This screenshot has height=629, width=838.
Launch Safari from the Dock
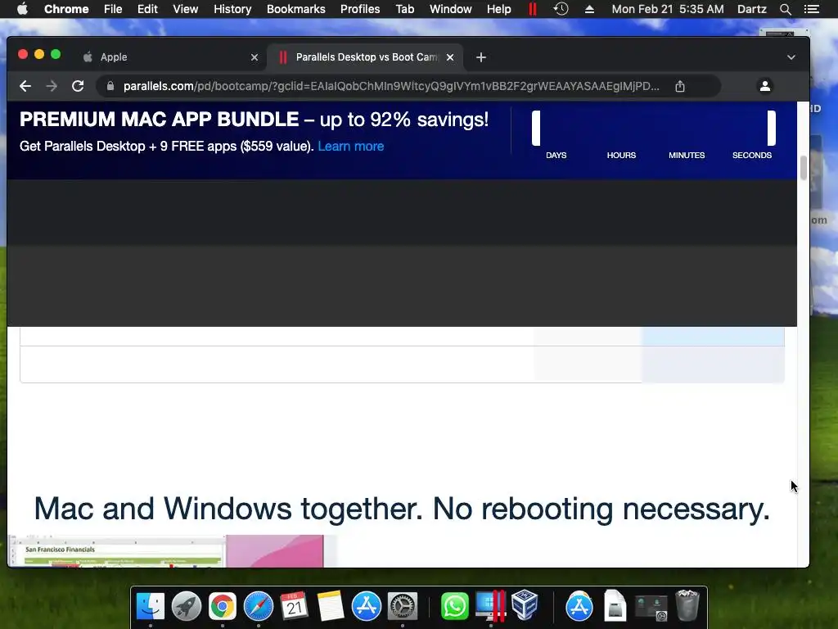point(259,606)
